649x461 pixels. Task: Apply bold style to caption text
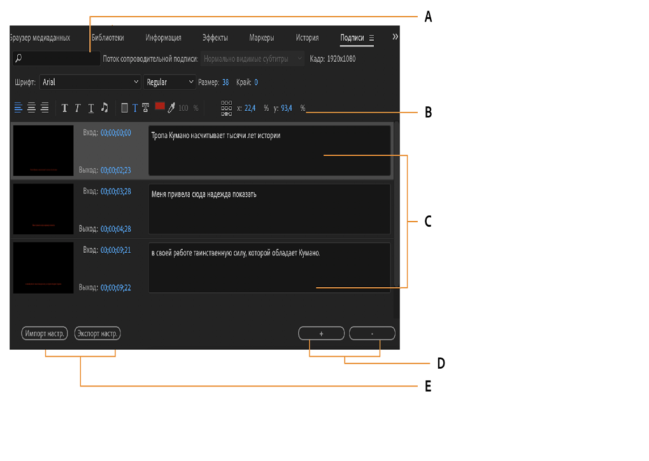(64, 108)
